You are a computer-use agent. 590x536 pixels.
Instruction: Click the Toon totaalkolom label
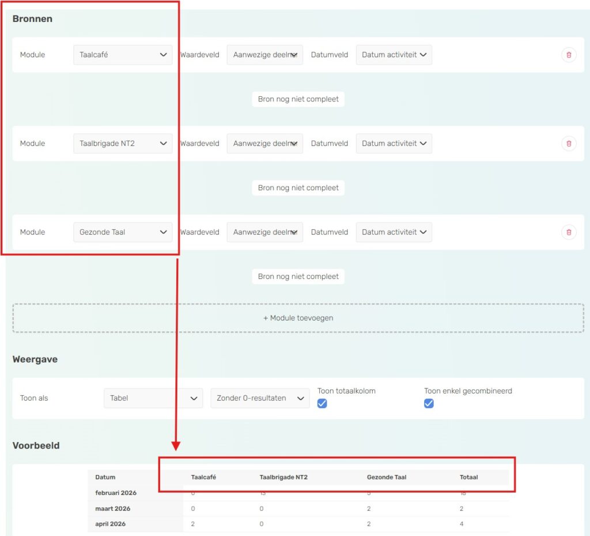346,391
